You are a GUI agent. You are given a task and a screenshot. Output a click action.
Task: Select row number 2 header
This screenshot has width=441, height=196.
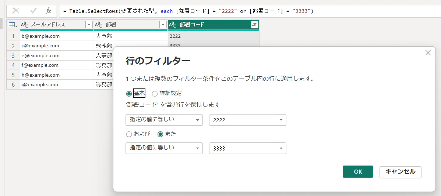[x=13, y=46]
